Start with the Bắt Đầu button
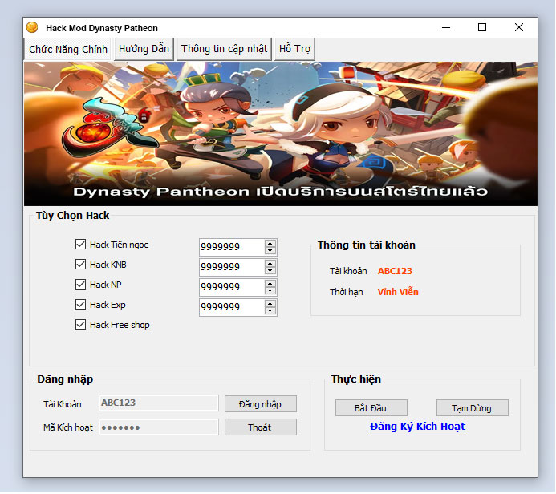Screen dimensions: 556x494 pyautogui.click(x=371, y=408)
